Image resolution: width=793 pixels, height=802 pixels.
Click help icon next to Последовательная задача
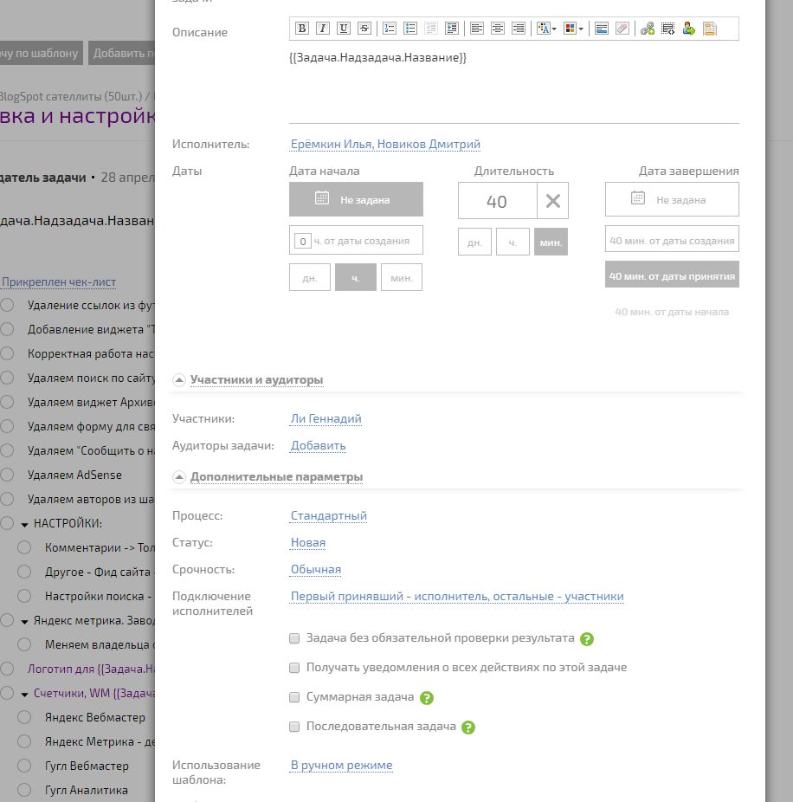468,728
